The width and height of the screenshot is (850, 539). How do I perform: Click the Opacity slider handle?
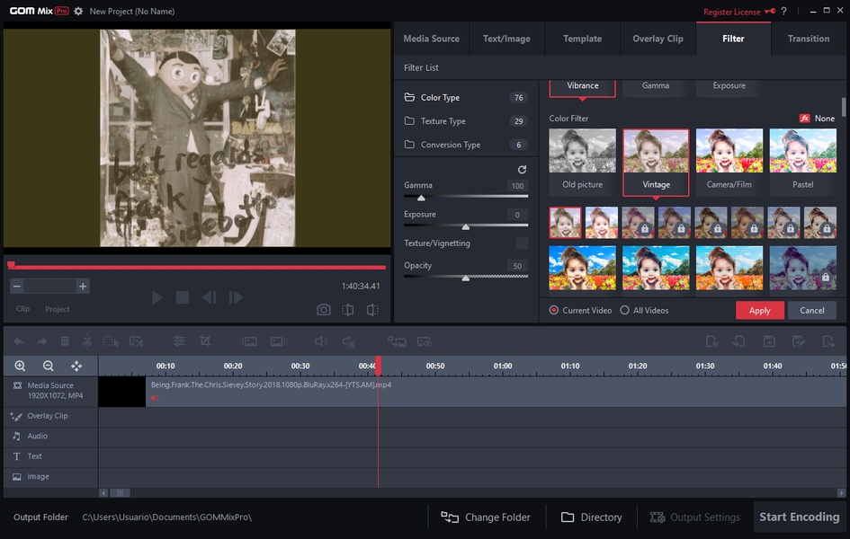click(x=465, y=278)
